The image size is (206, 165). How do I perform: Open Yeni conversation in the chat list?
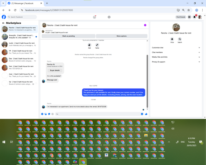19,67
